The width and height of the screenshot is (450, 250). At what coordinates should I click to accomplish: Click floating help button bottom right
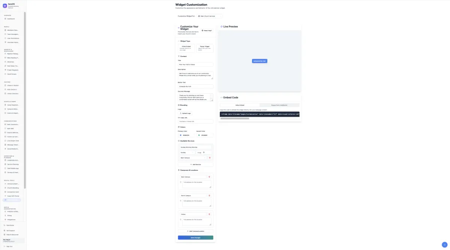click(445, 244)
